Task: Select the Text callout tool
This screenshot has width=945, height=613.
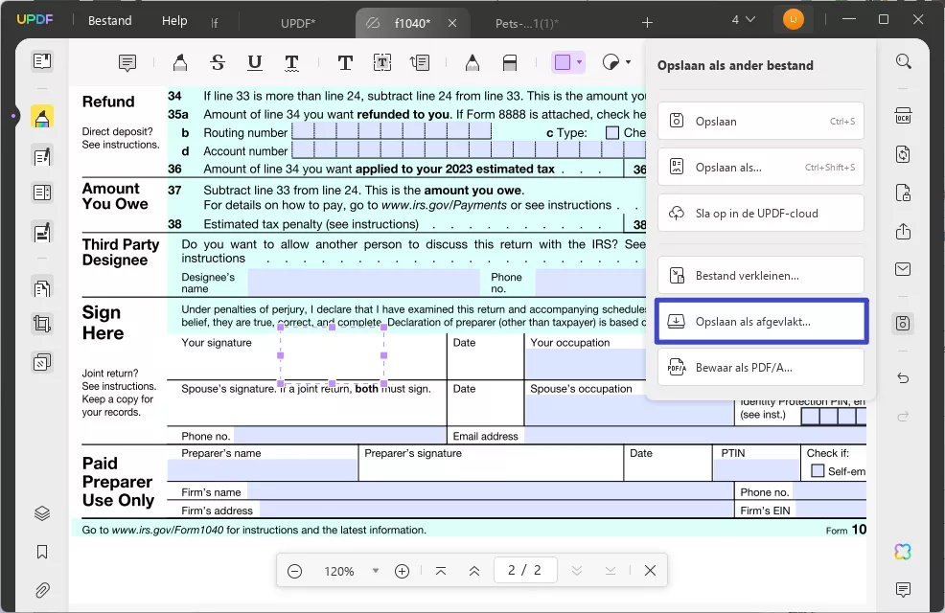Action: tap(420, 62)
